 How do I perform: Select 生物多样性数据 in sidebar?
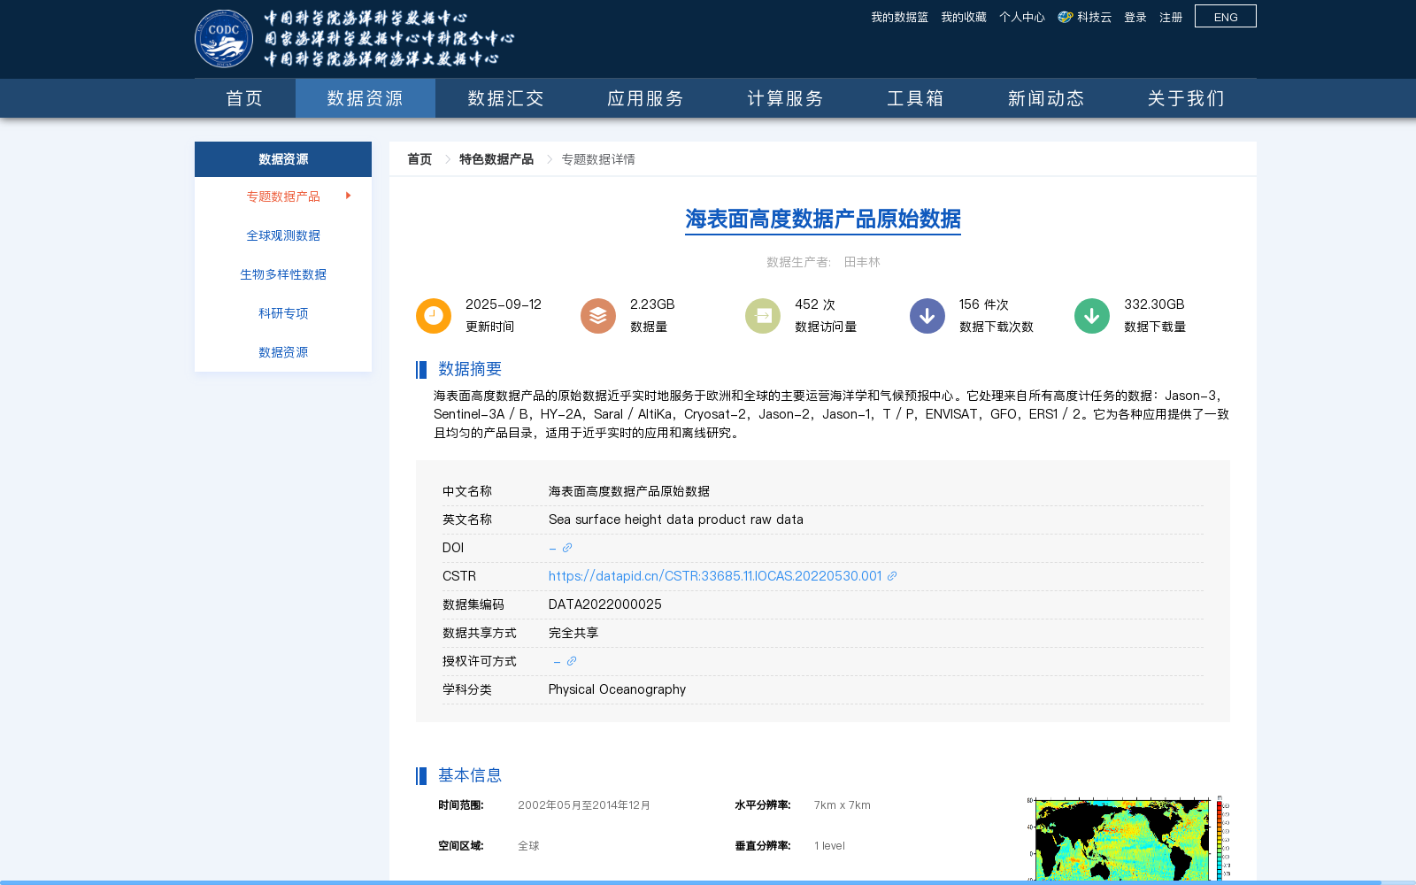(x=283, y=274)
